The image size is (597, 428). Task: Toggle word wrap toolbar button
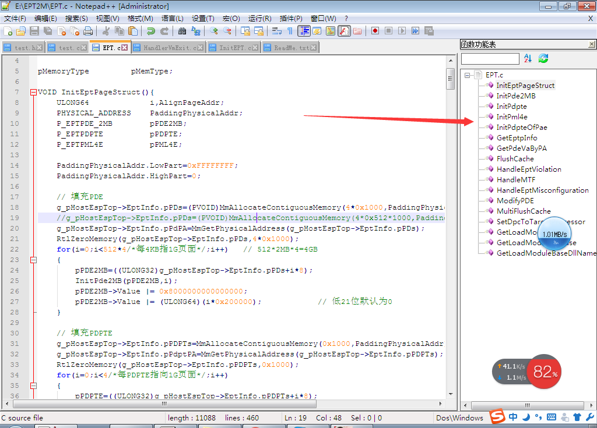click(277, 31)
